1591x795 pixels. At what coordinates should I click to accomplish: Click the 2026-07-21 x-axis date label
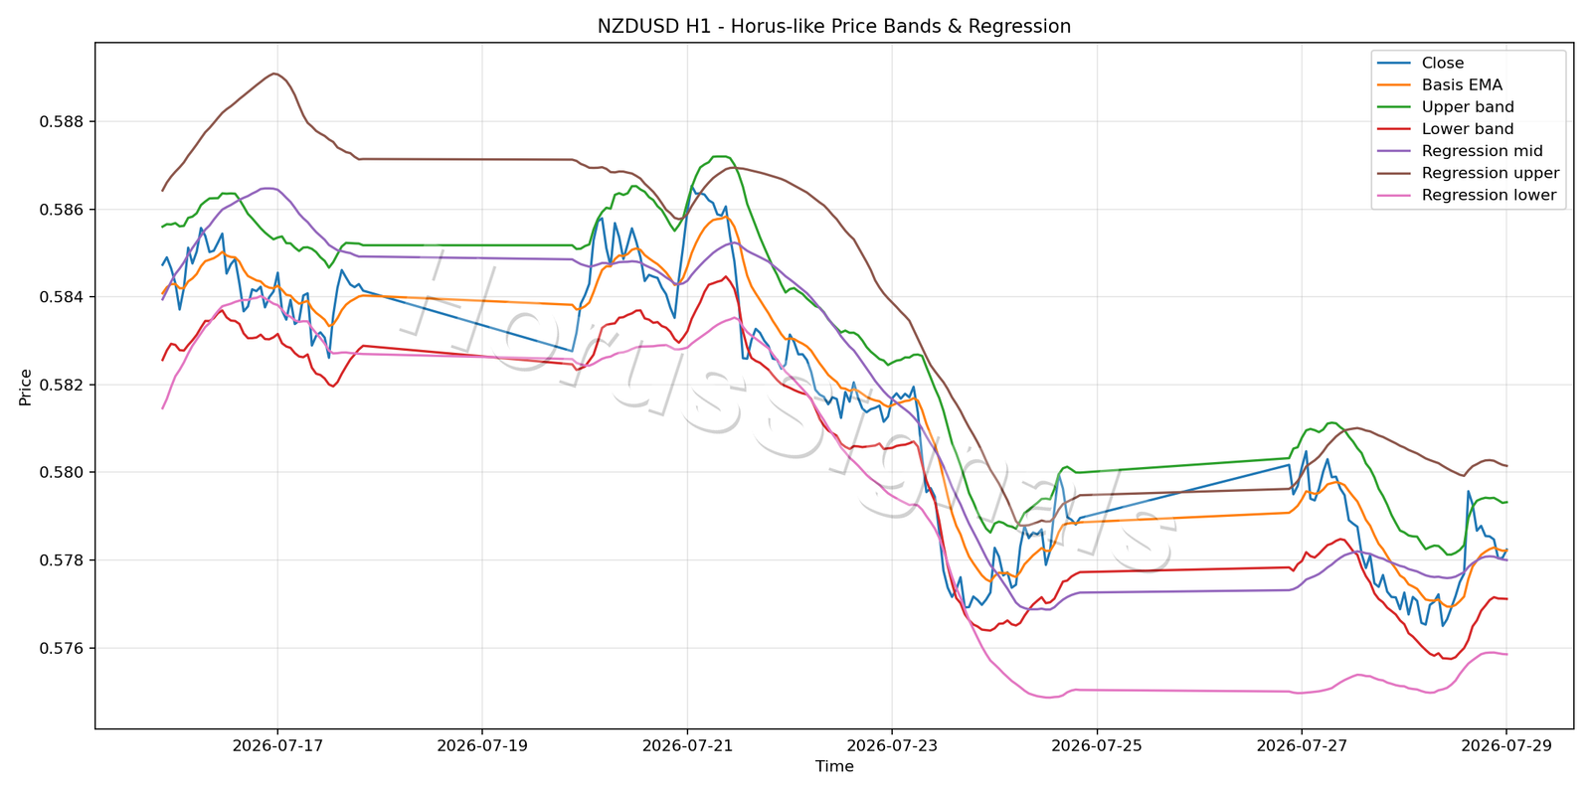[687, 745]
